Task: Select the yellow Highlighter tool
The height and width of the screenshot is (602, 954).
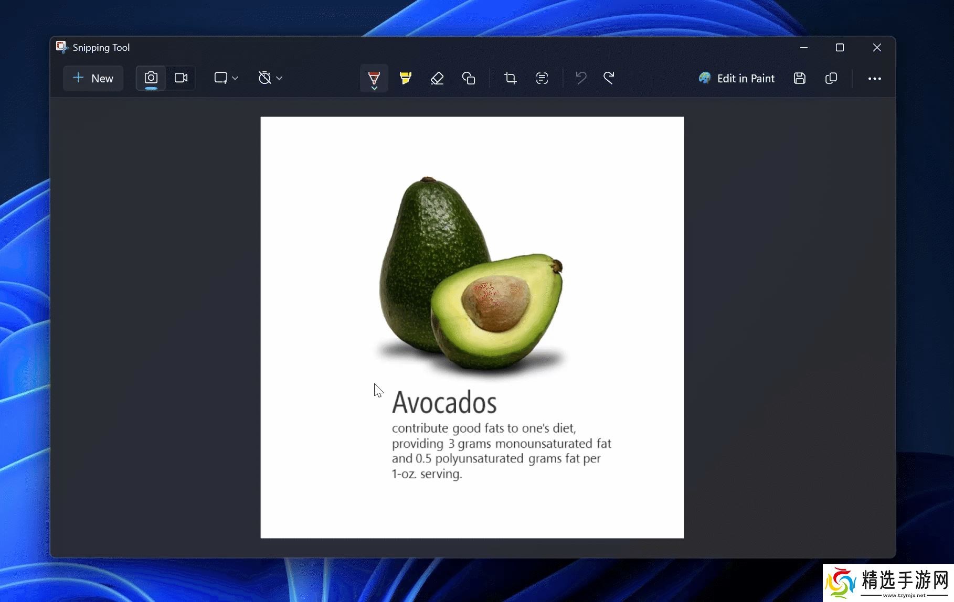Action: pyautogui.click(x=405, y=78)
